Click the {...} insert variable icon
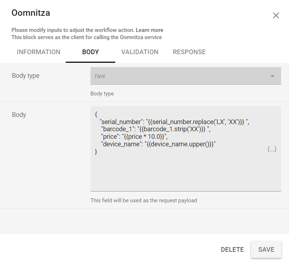 tap(272, 149)
